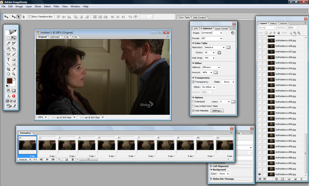Screen dimensions: 309x186
Task: Uncheck the Transparency checkbox
Action: point(193,82)
